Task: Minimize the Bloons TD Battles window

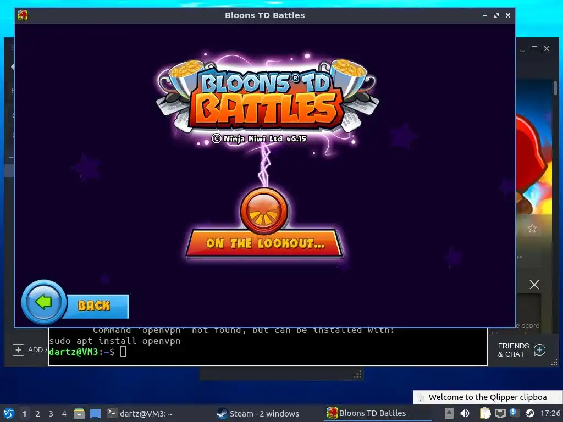Action: point(485,15)
